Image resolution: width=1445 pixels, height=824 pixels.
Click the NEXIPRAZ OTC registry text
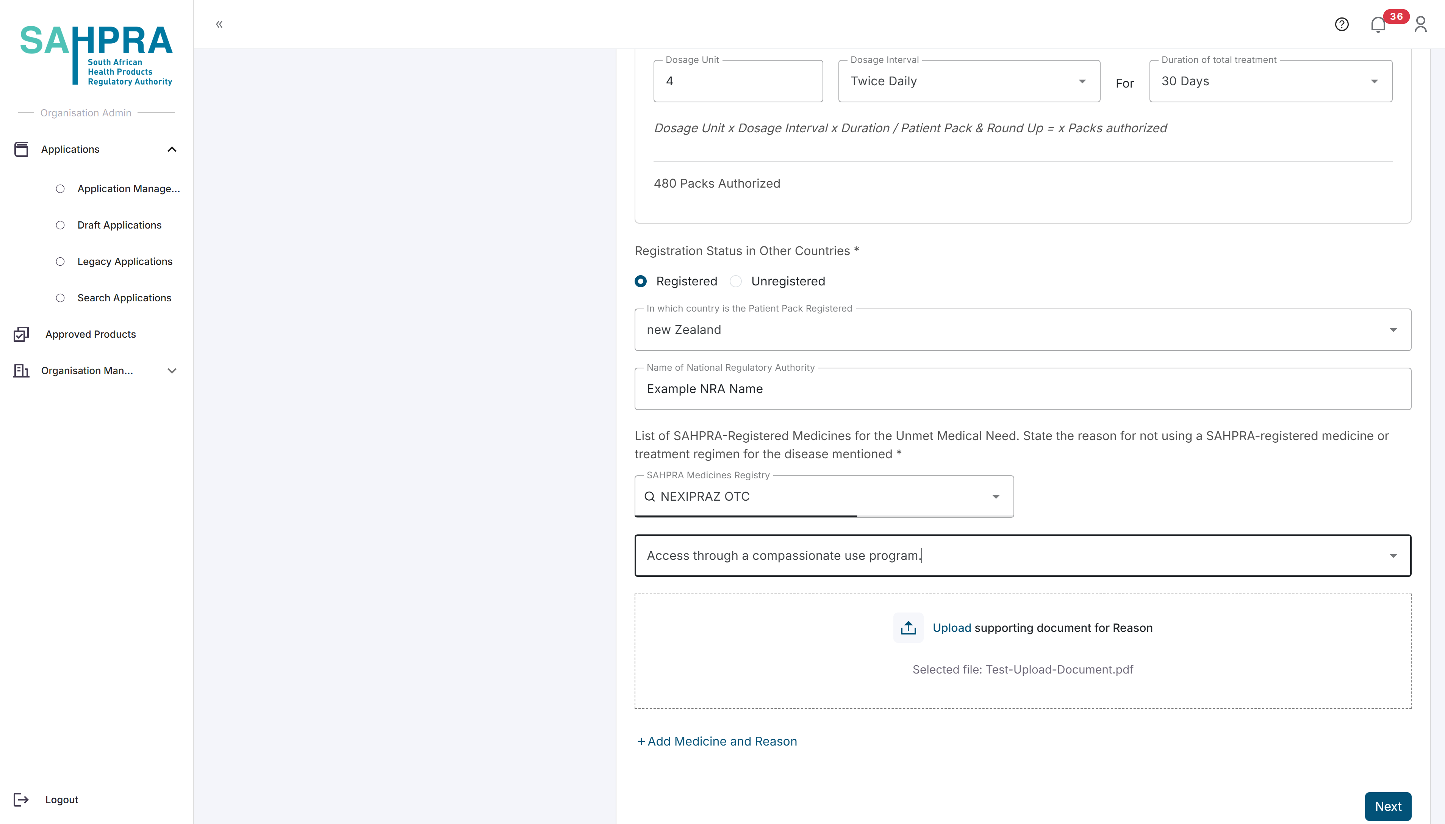coord(705,497)
